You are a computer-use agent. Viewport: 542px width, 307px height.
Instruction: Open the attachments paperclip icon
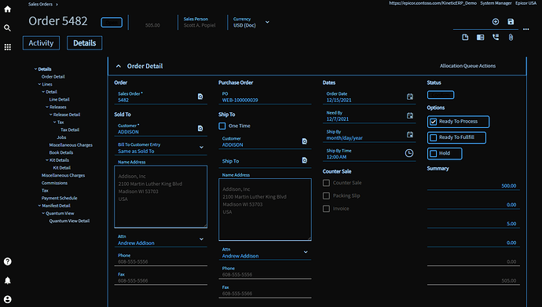click(511, 38)
